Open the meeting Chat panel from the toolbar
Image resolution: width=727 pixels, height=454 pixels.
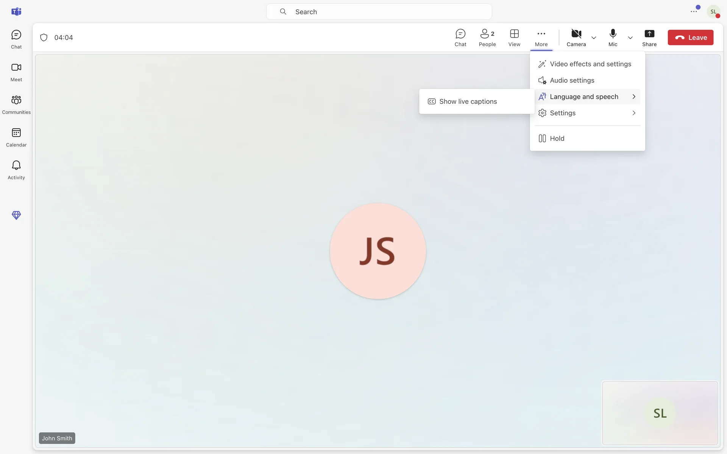[460, 37]
